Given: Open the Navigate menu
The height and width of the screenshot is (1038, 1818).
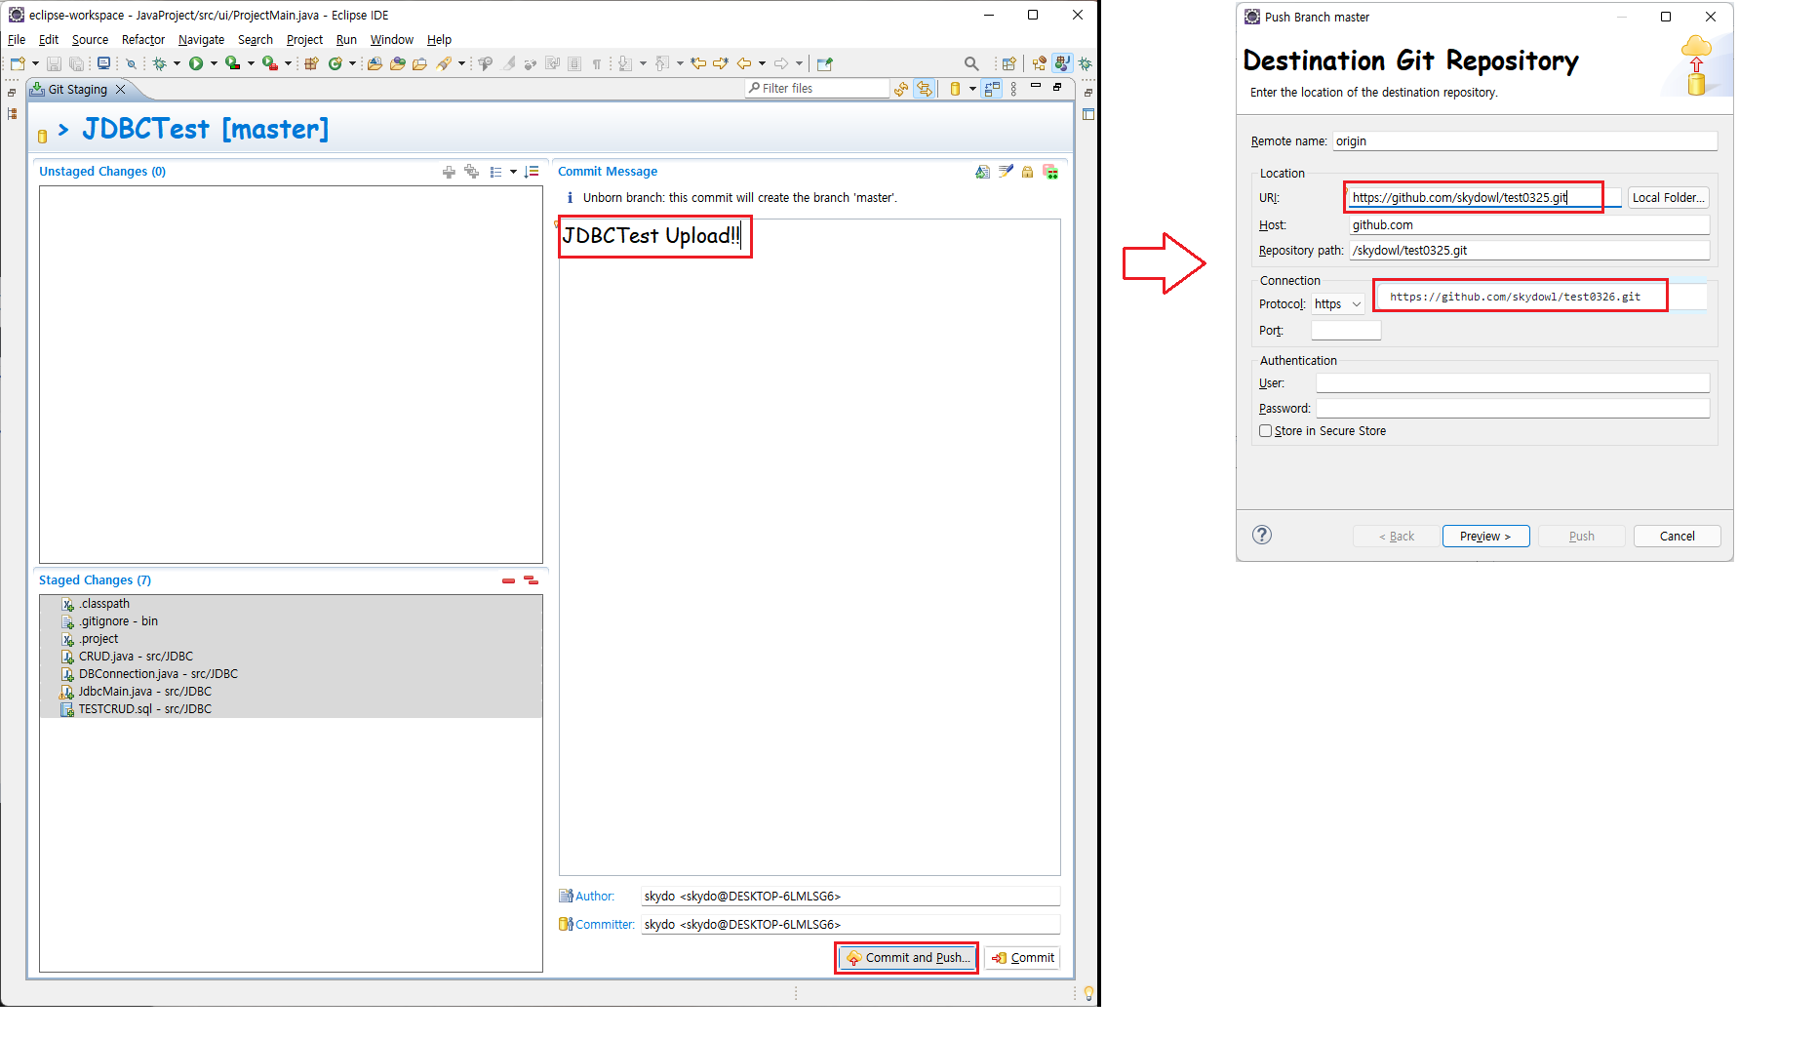Looking at the screenshot, I should pyautogui.click(x=201, y=40).
